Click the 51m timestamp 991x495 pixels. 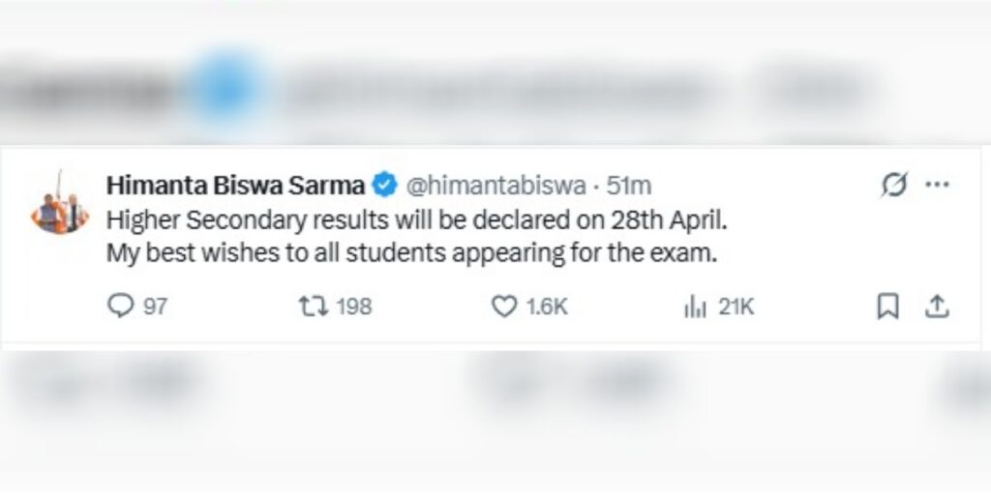628,184
